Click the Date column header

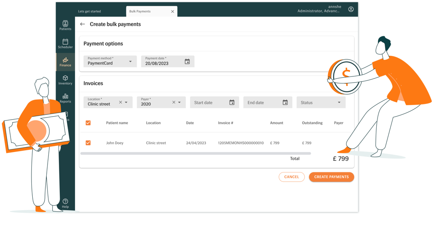click(x=190, y=123)
